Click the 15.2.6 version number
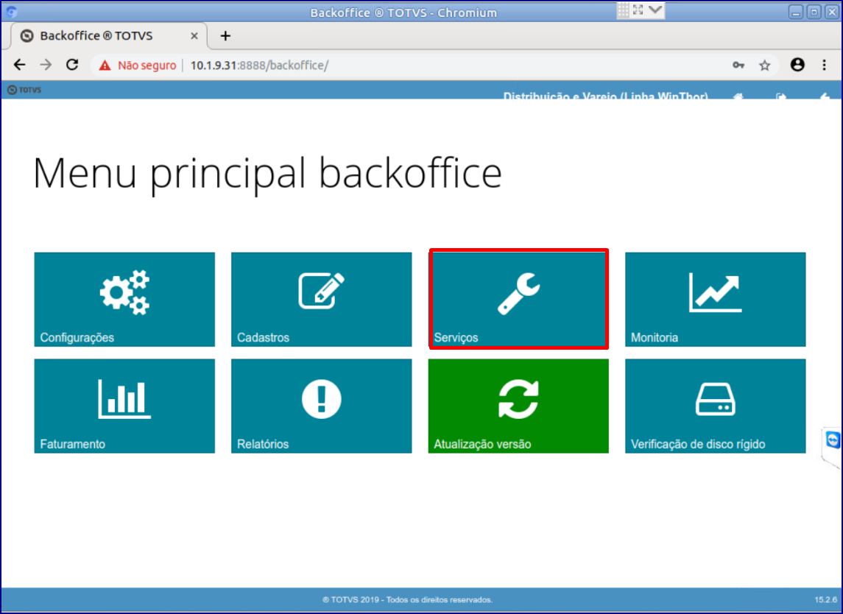Image resolution: width=843 pixels, height=614 pixels. pos(825,599)
